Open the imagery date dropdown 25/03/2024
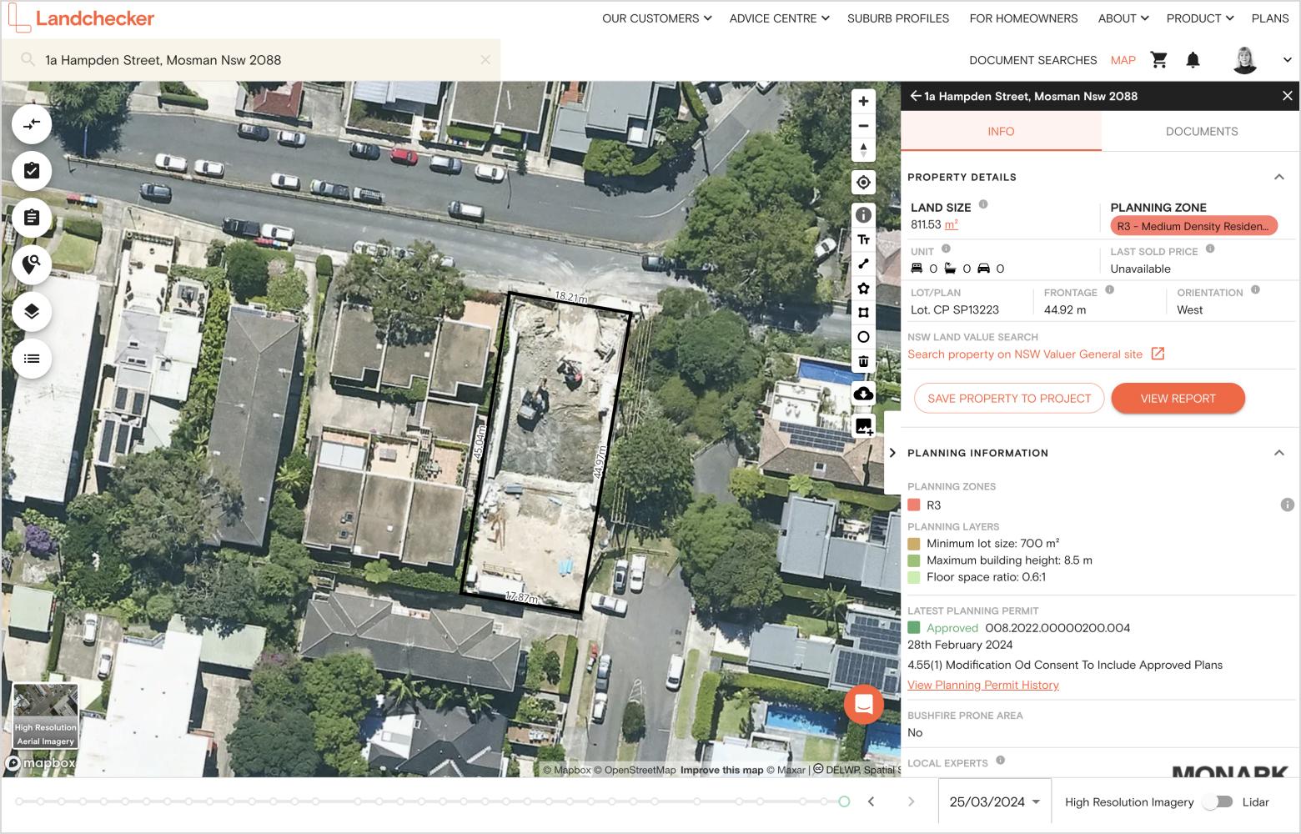The image size is (1301, 834). pyautogui.click(x=995, y=801)
